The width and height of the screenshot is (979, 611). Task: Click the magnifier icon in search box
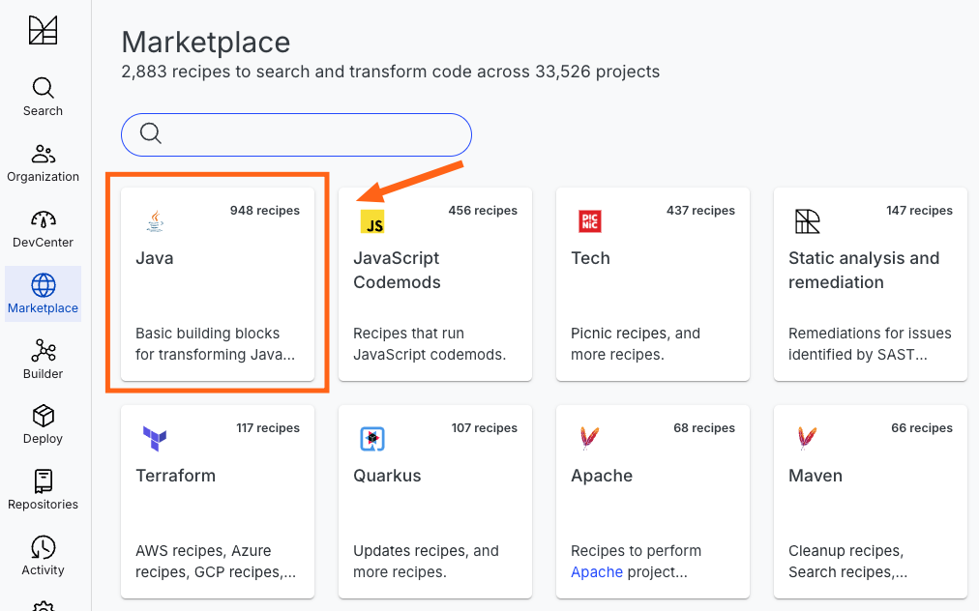coord(151,133)
